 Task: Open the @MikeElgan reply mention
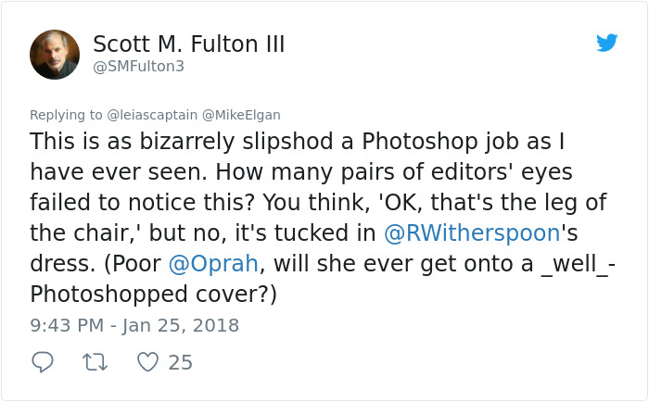pos(241,115)
